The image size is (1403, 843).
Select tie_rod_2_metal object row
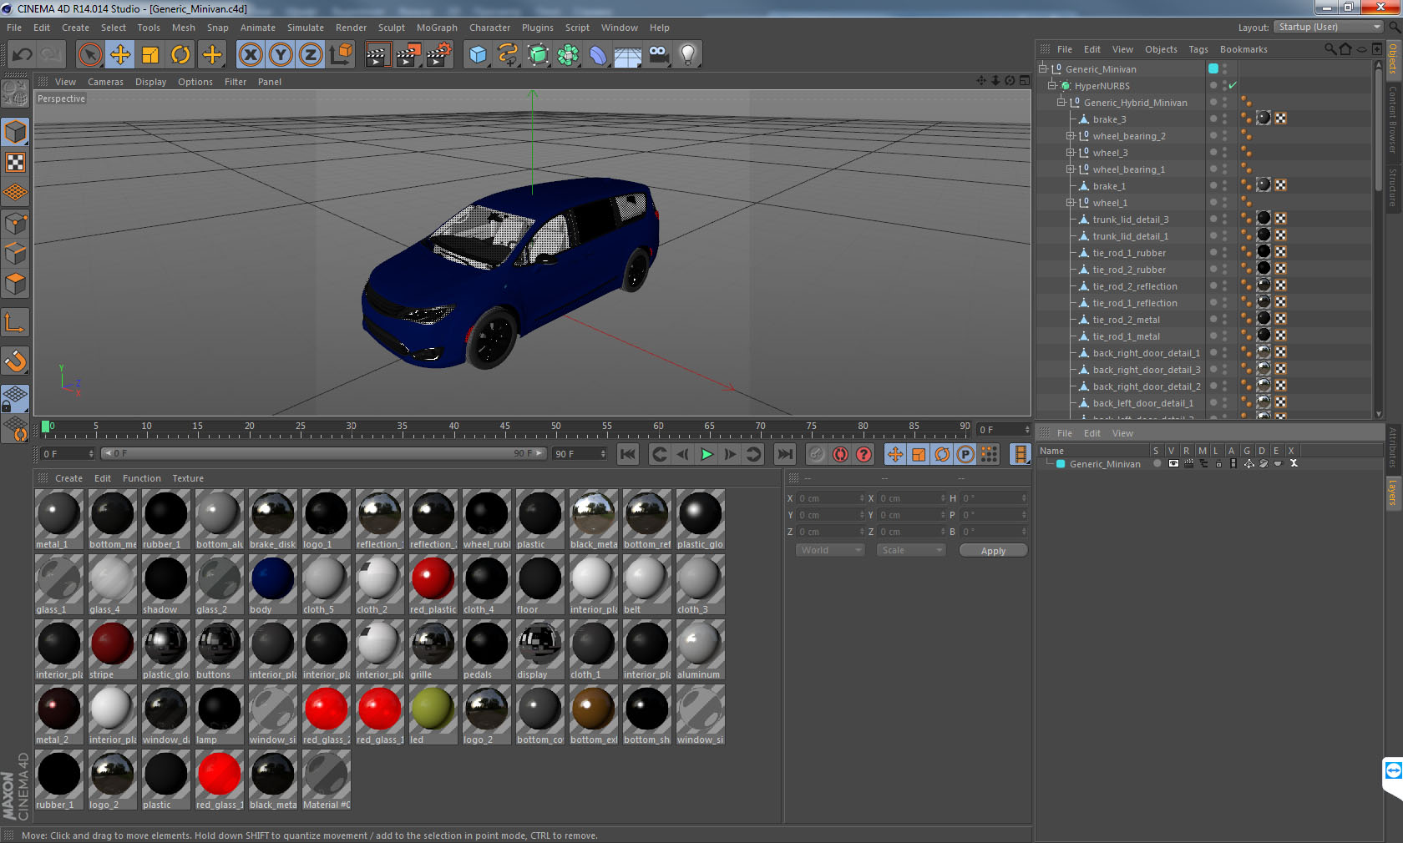[1126, 320]
